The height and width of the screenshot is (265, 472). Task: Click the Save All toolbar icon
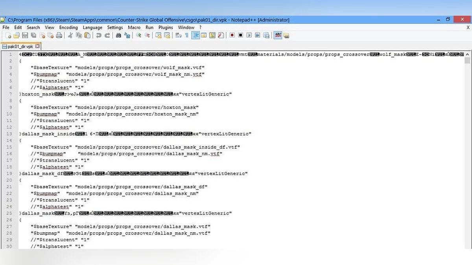click(33, 35)
